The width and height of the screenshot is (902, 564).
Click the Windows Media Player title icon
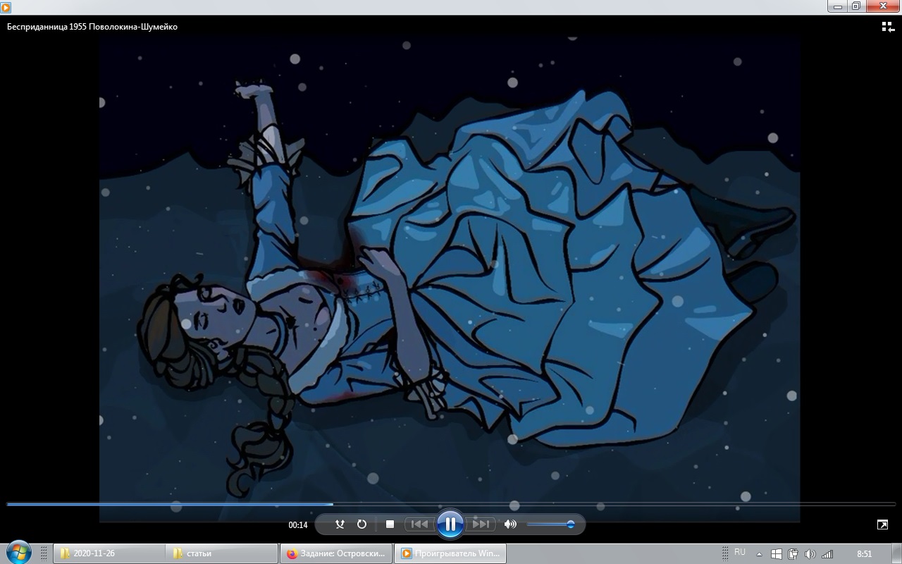click(x=6, y=6)
